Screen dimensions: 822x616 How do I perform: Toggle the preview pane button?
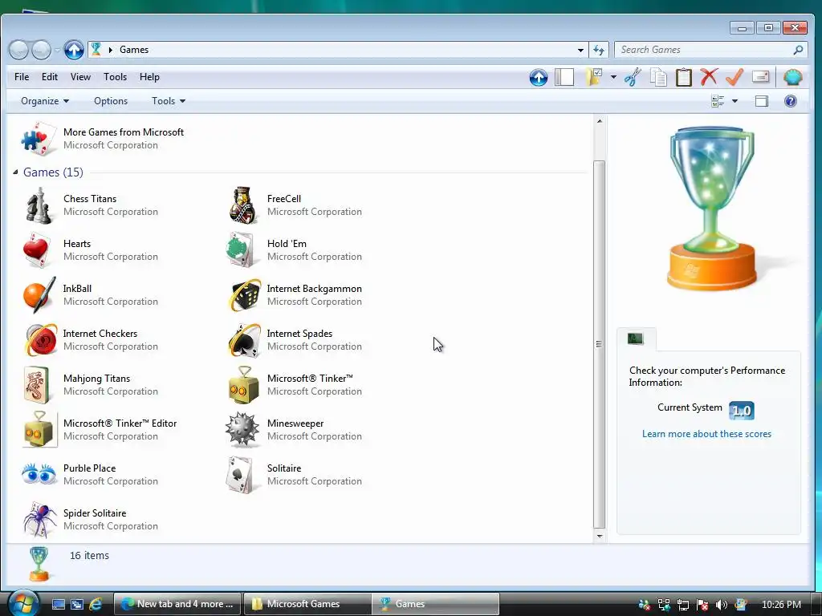762,101
